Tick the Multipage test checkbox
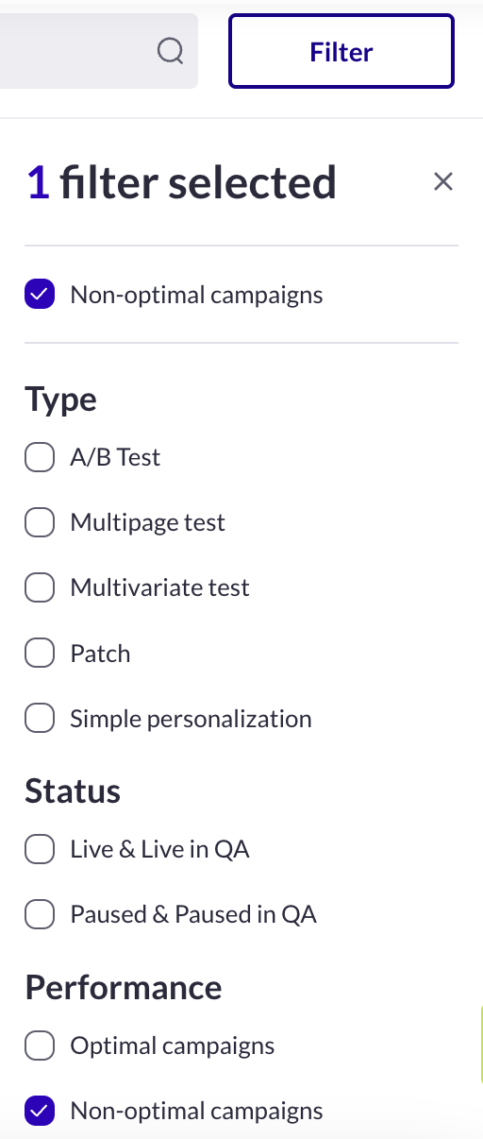483x1139 pixels. click(40, 522)
